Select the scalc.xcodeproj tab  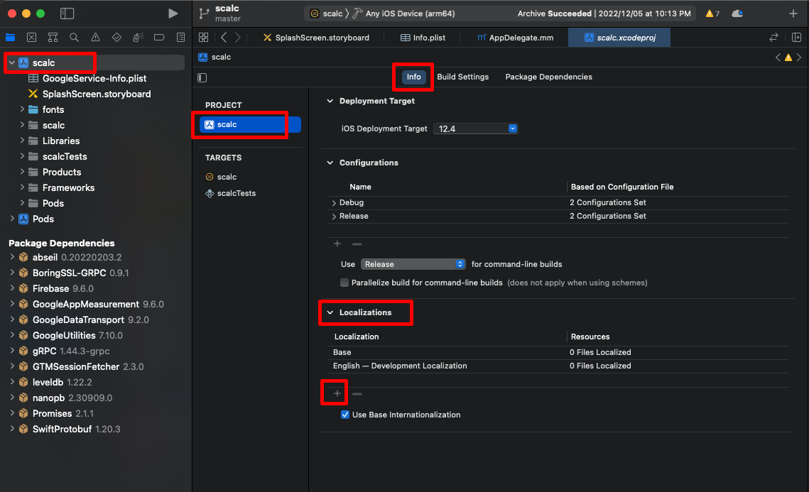pos(619,37)
